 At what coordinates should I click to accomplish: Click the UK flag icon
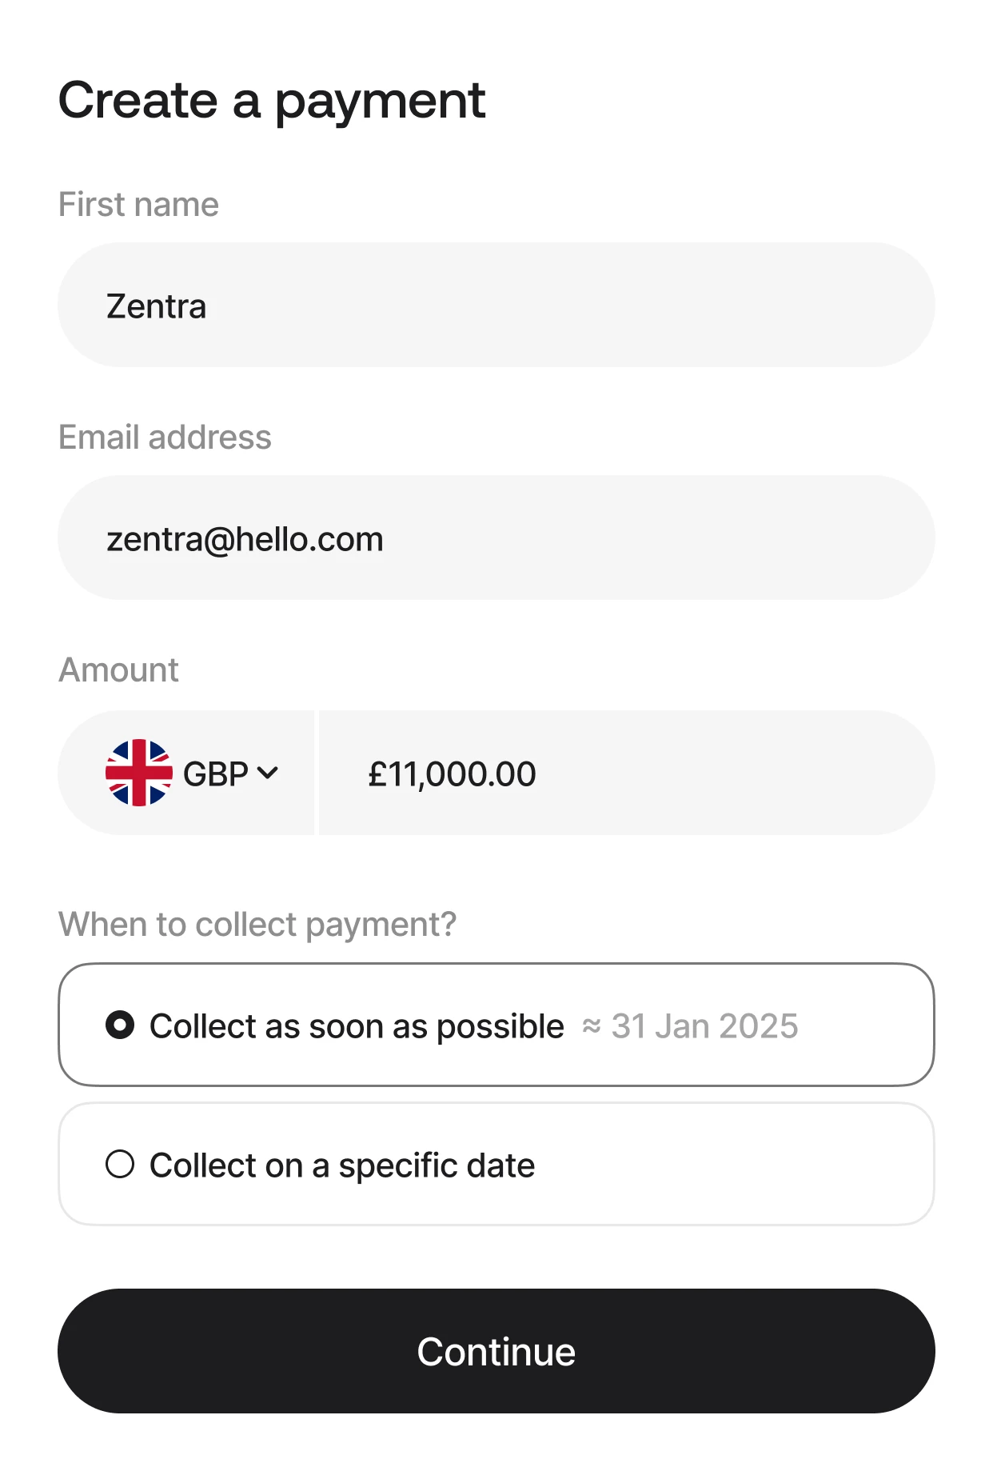coord(138,773)
